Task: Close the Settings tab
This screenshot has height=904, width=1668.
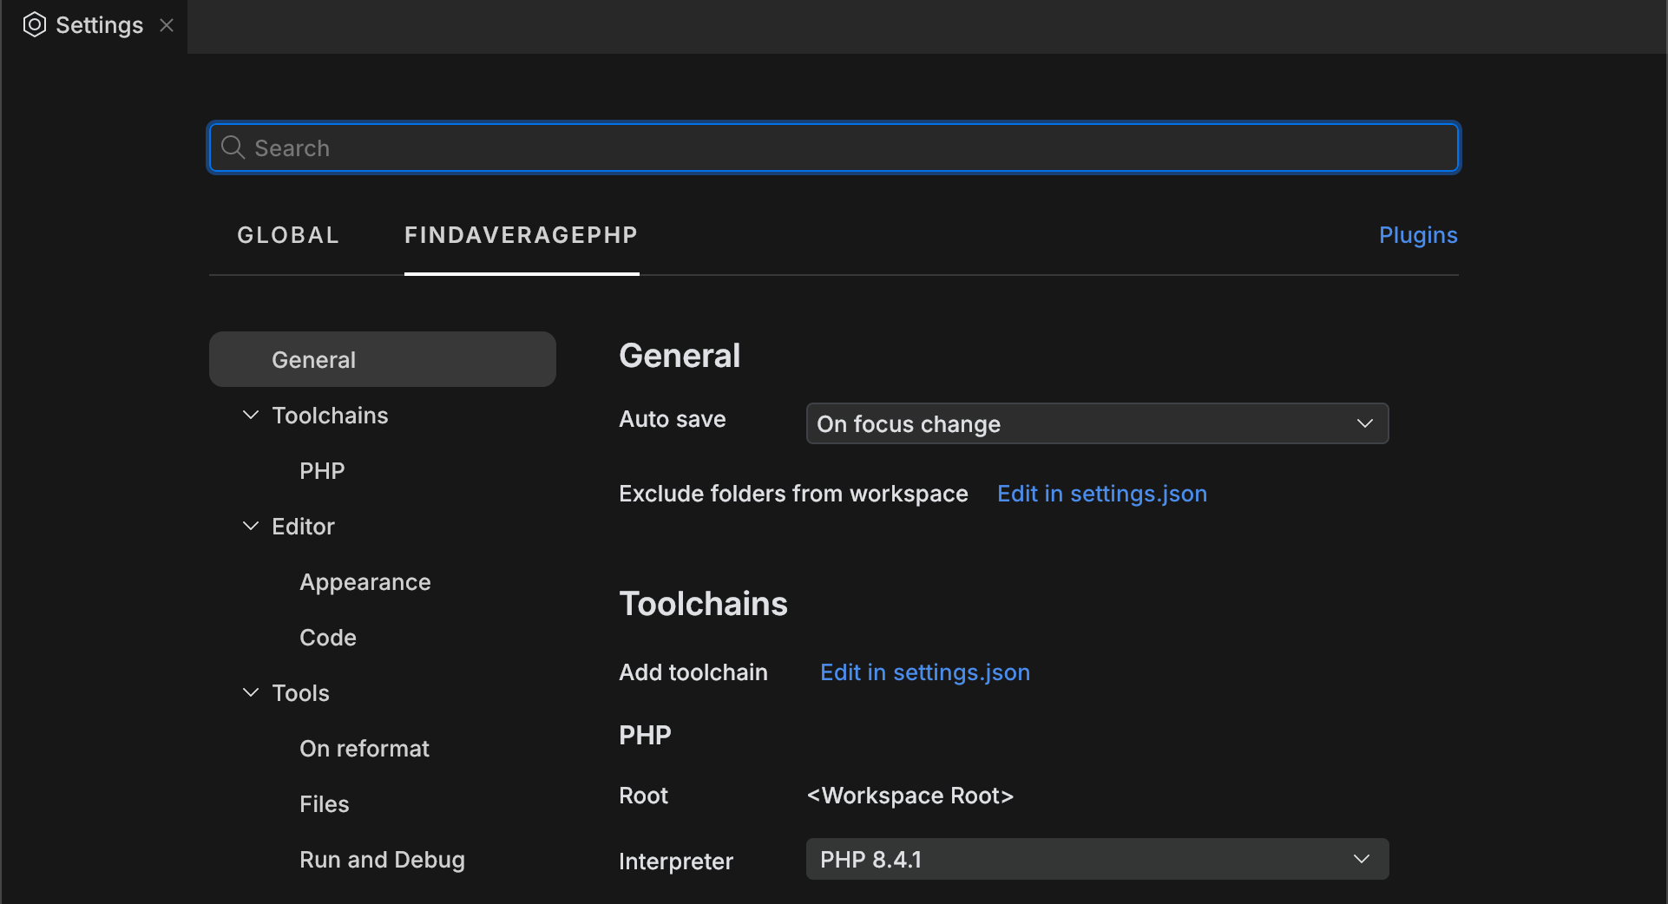Action: [167, 26]
